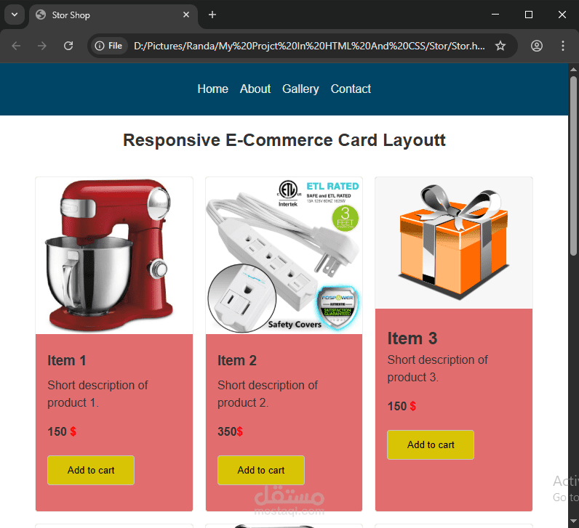579x528 pixels.
Task: Close the Stor Shop tab
Action: pos(186,15)
